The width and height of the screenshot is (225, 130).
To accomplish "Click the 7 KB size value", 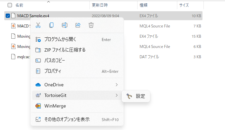I will (x=197, y=26).
